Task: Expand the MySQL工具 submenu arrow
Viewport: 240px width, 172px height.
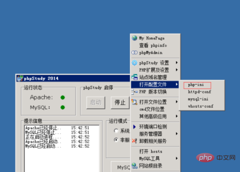Action: (177, 158)
